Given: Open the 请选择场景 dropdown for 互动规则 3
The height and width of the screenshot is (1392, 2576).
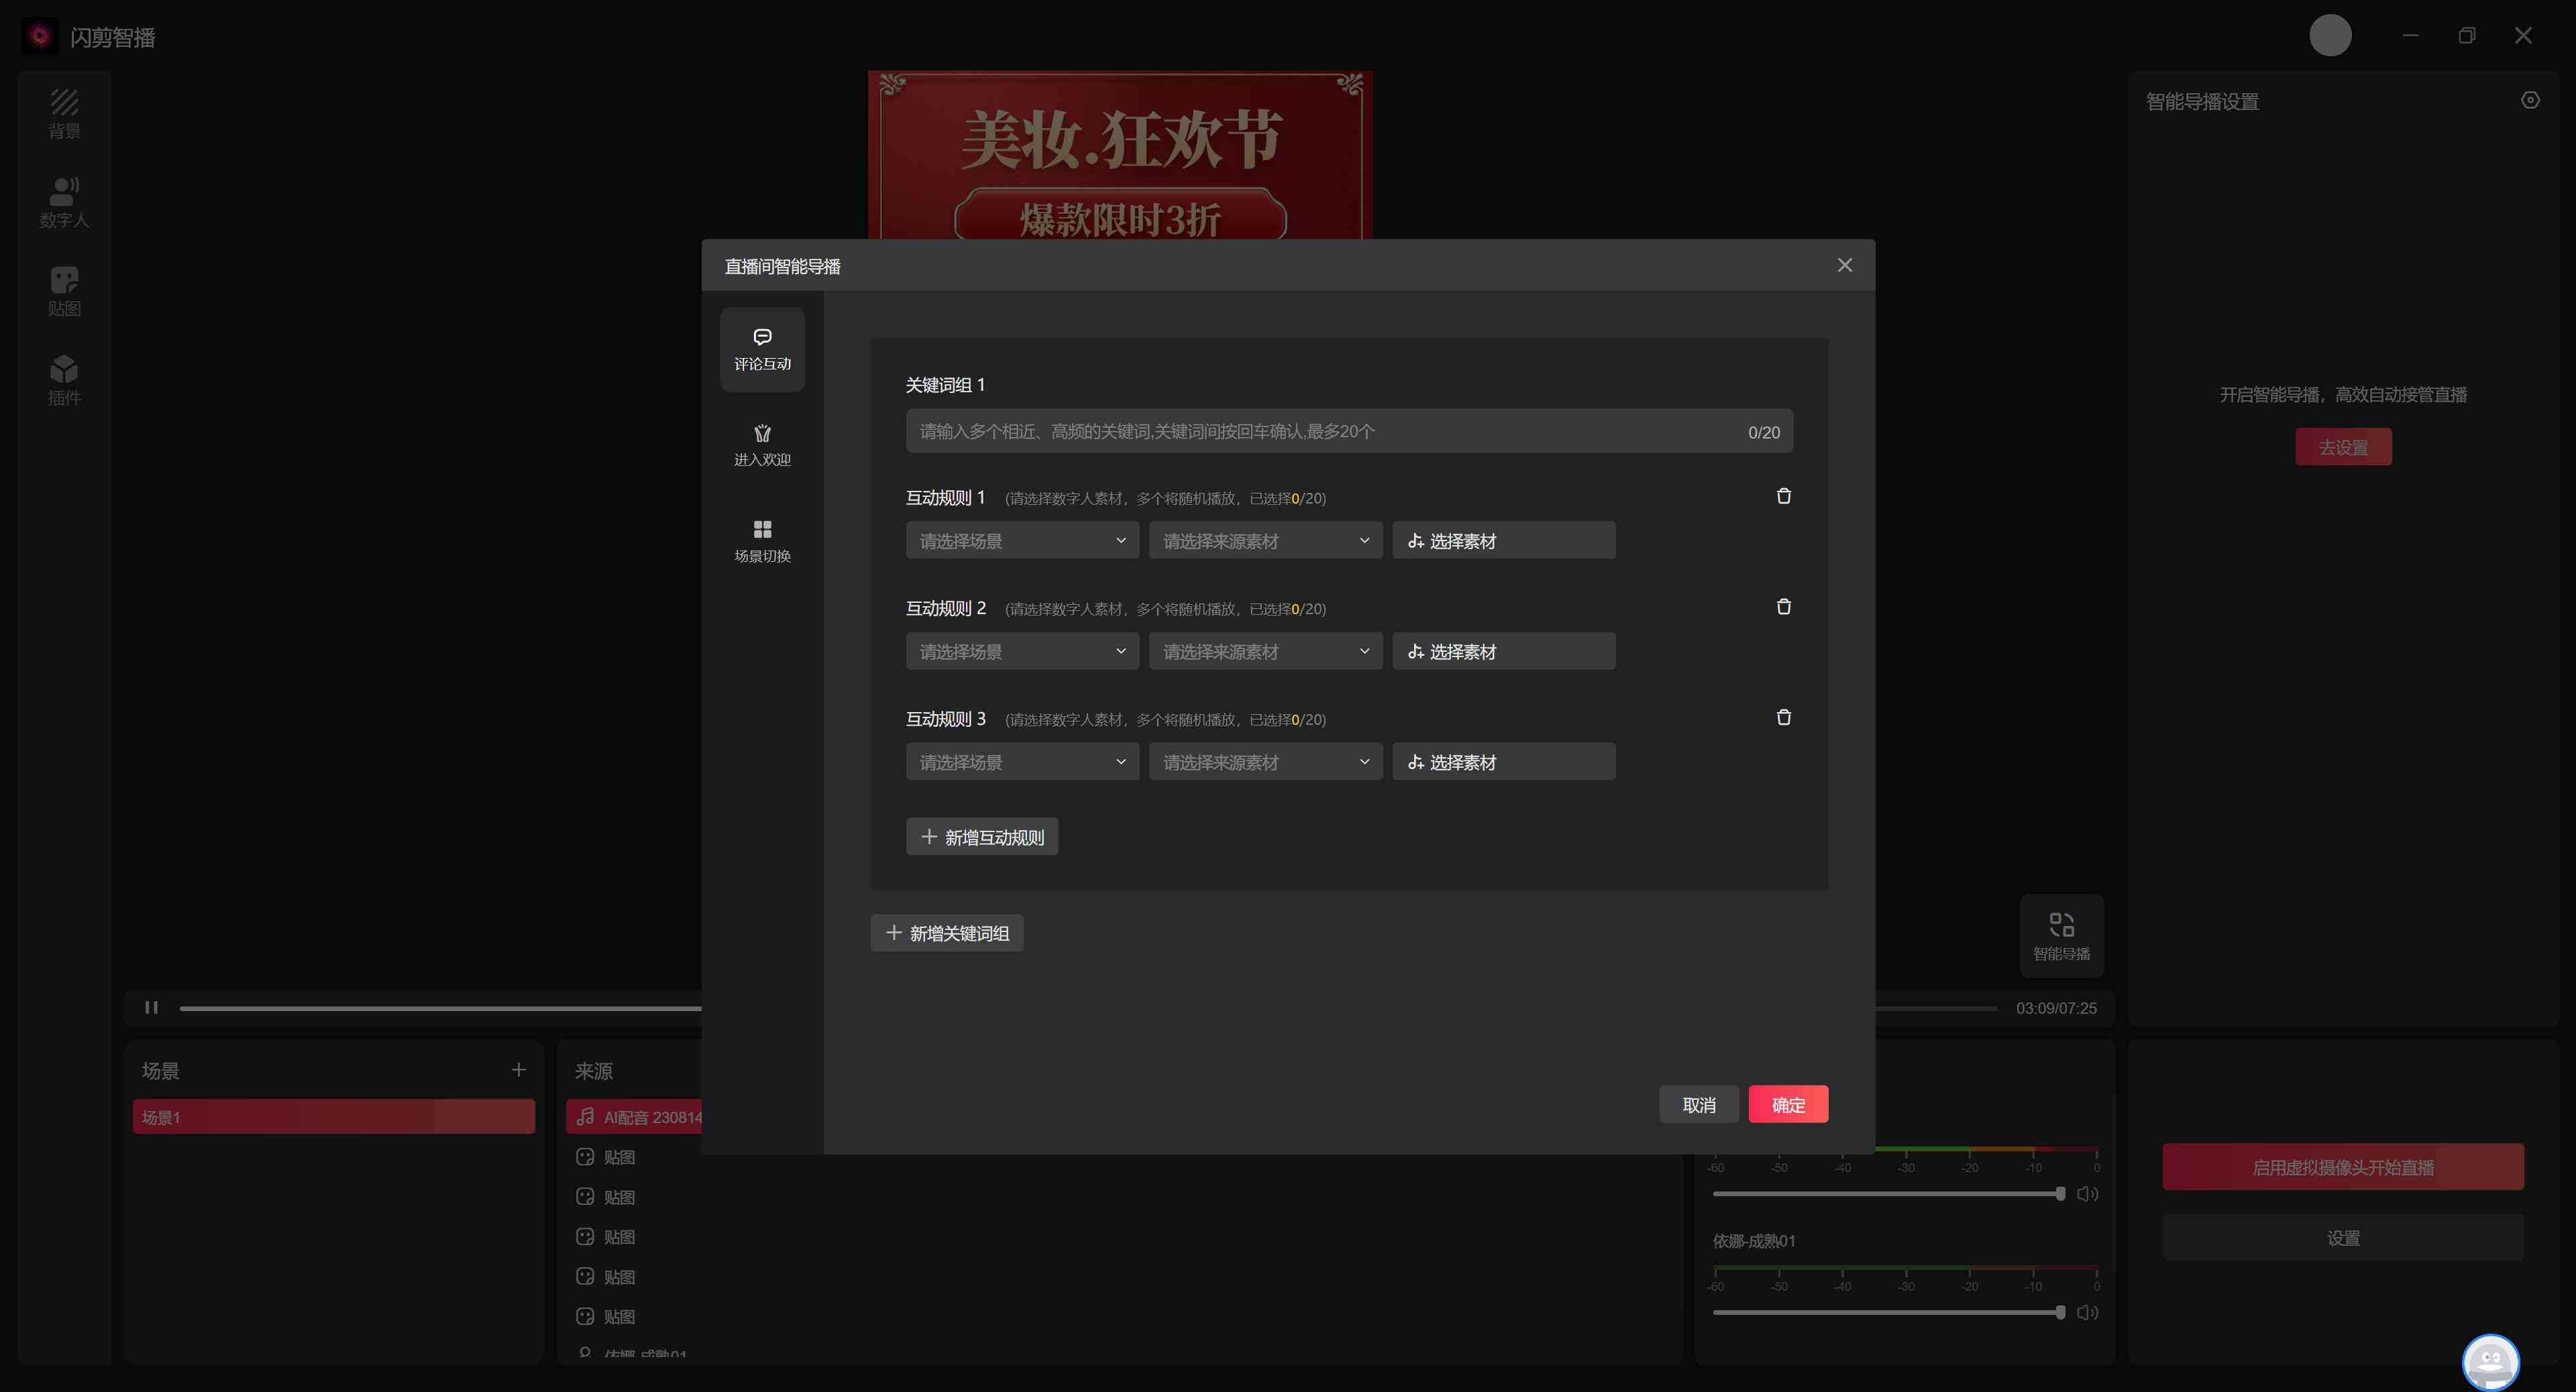Looking at the screenshot, I should [x=1022, y=762].
